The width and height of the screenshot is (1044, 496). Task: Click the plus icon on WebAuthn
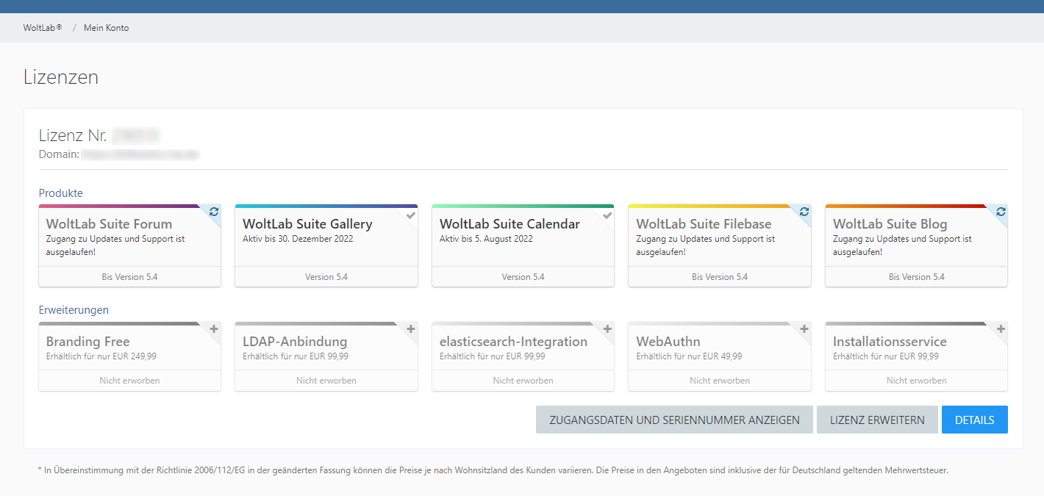coord(804,329)
